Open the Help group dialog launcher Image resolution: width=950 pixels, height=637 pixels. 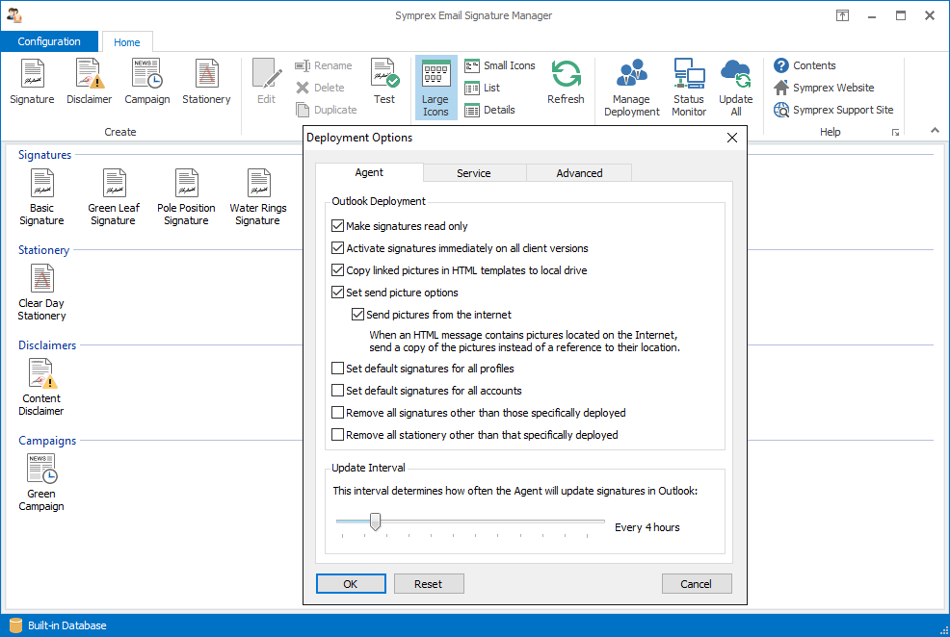click(x=895, y=133)
